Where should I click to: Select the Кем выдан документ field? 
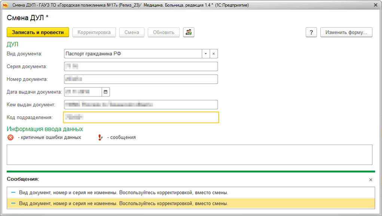[x=141, y=105]
